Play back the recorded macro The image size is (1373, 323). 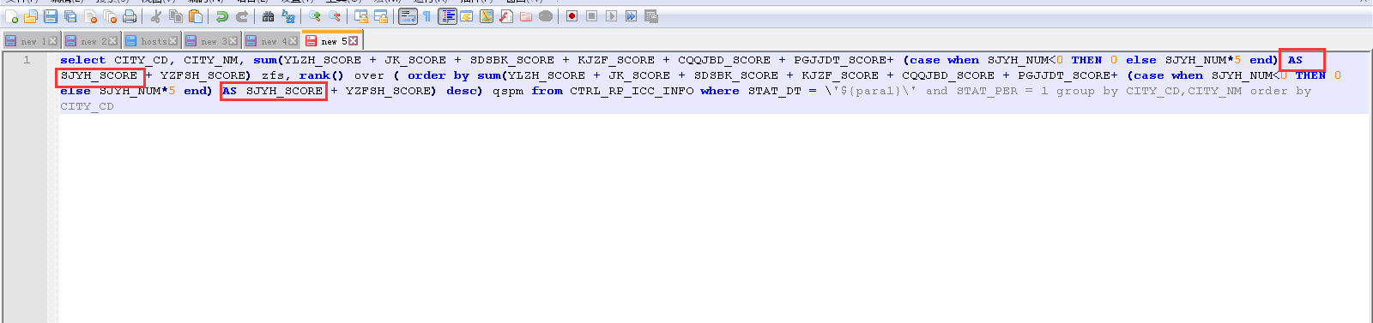click(x=612, y=16)
